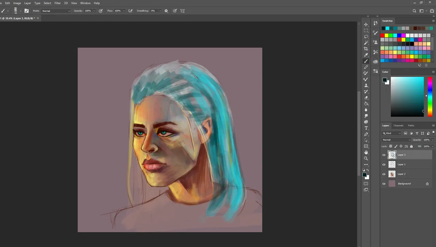436x247 pixels.
Task: Expand the layer Opacity dropdown arrow
Action: pyautogui.click(x=433, y=140)
